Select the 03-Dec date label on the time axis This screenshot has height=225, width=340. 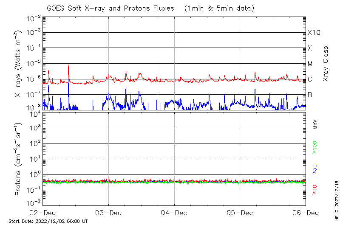[x=109, y=213]
